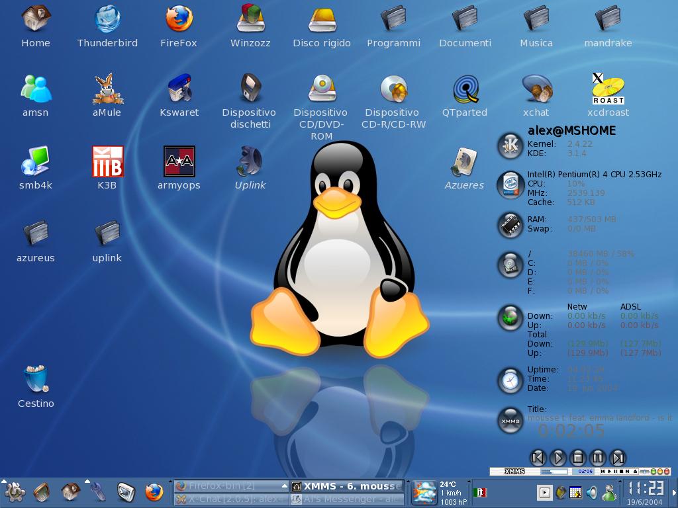Image resolution: width=678 pixels, height=508 pixels.
Task: Open the Cestino trash bin
Action: click(36, 378)
